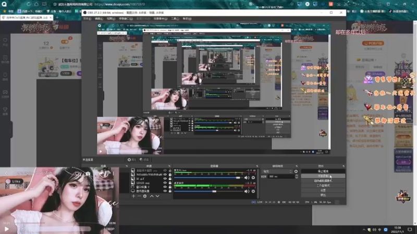Edit the transition duration 300 ms field
Screen dimensions: 417x234
coord(281,176)
